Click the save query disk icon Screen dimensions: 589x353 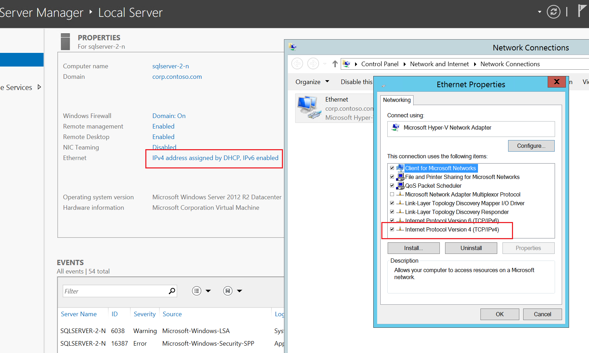tap(228, 291)
